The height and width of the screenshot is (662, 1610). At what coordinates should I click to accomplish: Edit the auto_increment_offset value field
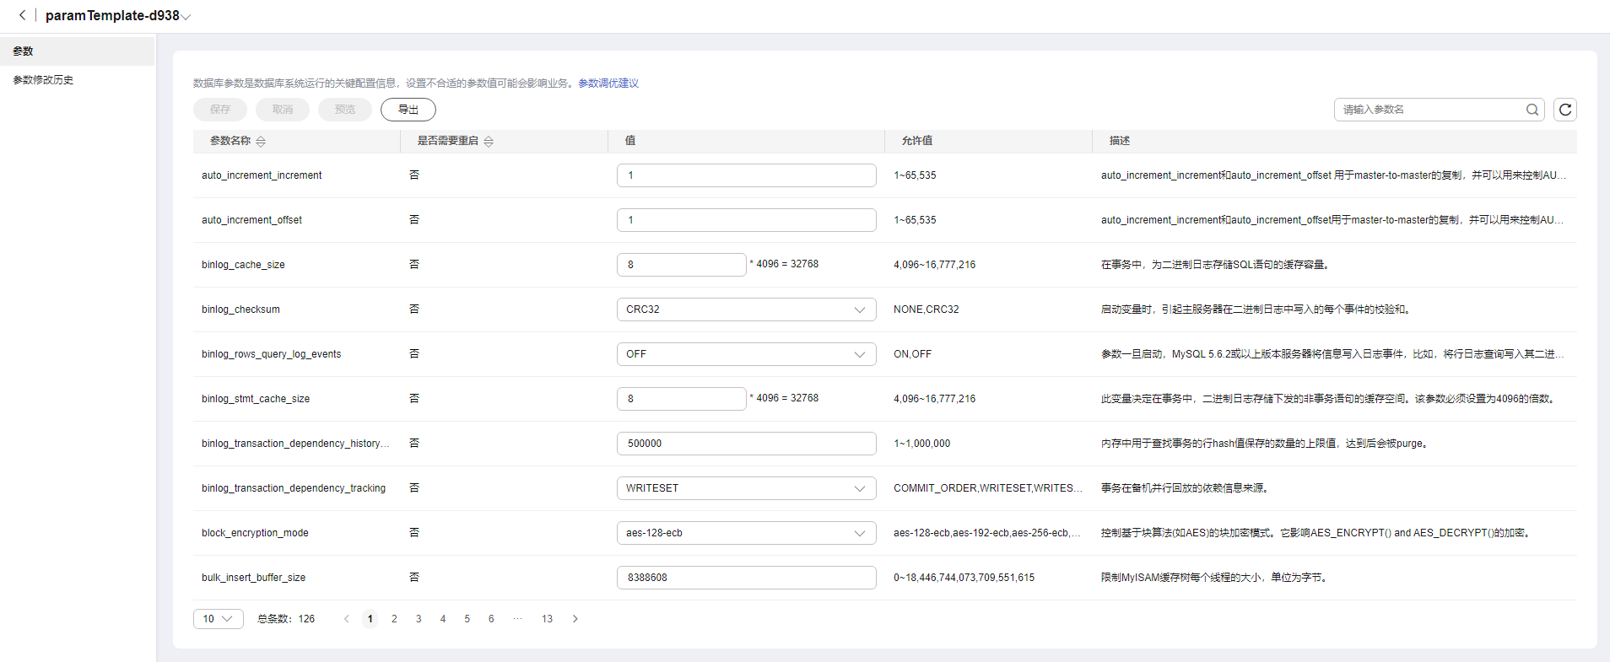(x=747, y=220)
